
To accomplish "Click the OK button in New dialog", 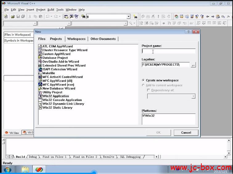I will (158, 132).
